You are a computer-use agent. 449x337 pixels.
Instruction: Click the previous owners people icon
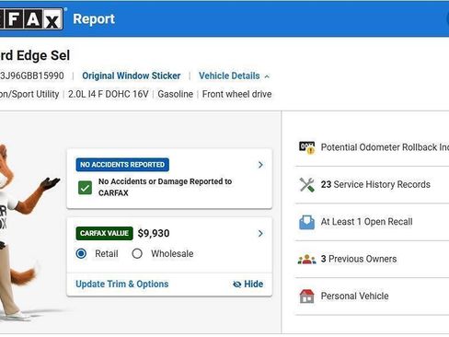307,260
